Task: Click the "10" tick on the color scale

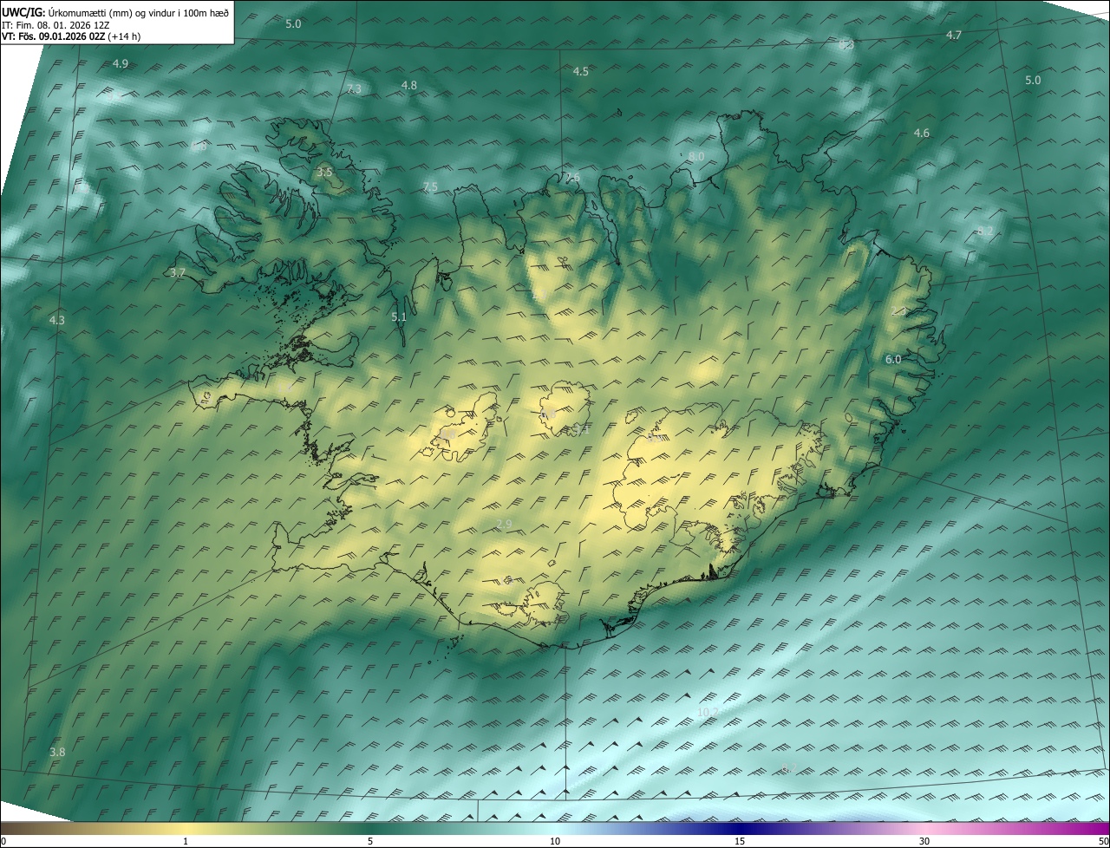Action: coord(555,841)
